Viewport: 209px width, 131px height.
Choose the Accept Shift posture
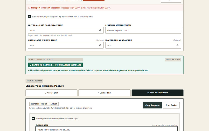(x=51, y=93)
